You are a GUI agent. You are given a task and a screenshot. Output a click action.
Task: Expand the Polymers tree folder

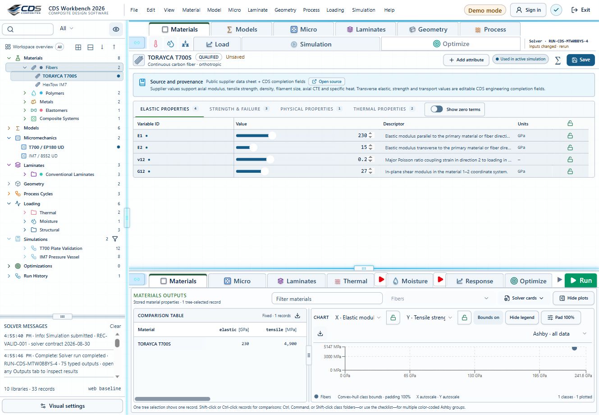tap(25, 93)
